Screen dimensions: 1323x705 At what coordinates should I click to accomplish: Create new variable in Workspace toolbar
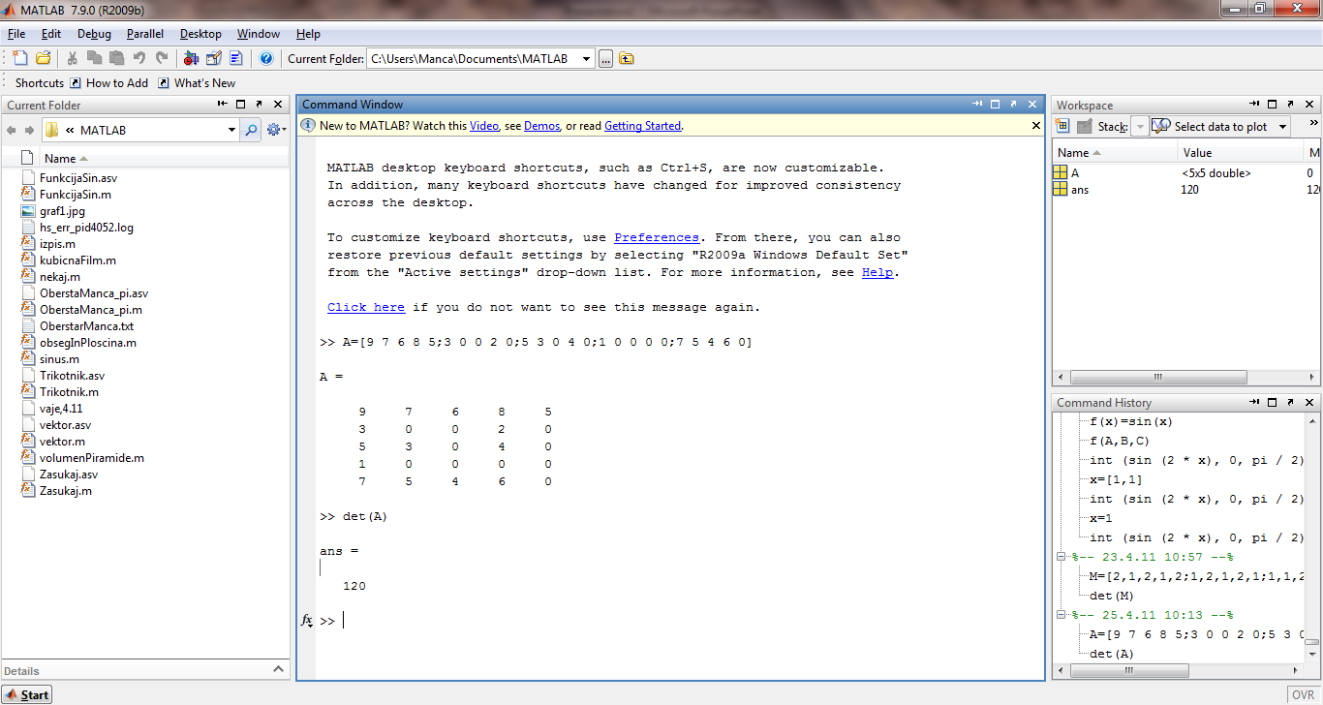tap(1062, 126)
